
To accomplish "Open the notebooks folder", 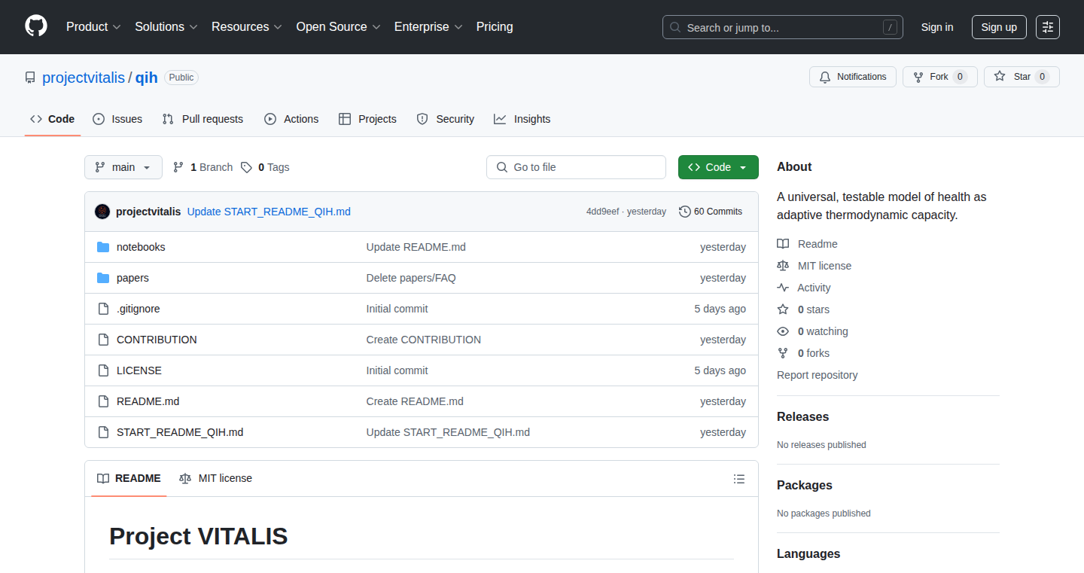I will [141, 247].
